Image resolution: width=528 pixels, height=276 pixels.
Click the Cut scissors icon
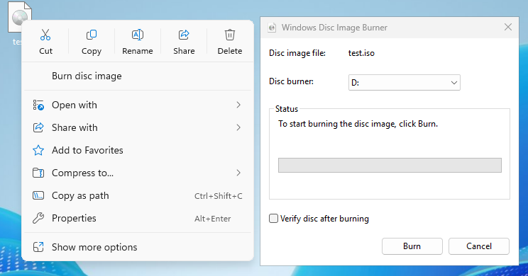click(45, 35)
